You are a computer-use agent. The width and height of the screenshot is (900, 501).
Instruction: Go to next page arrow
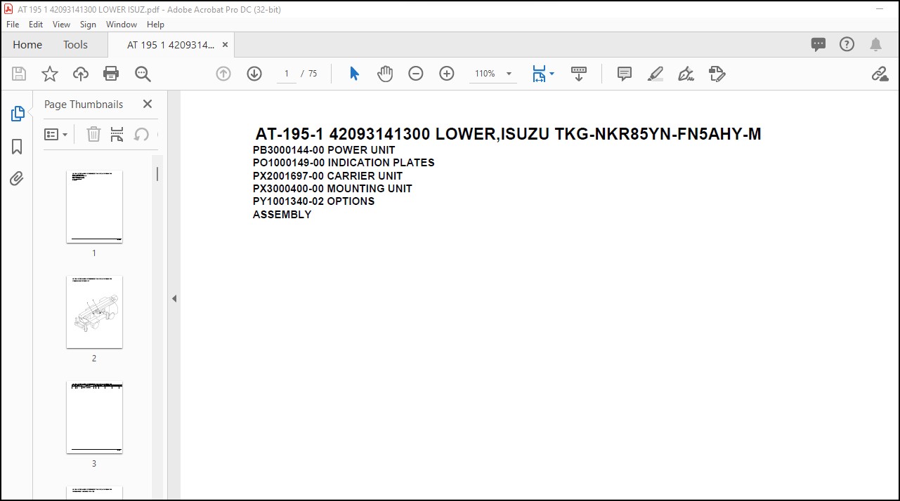click(x=254, y=74)
